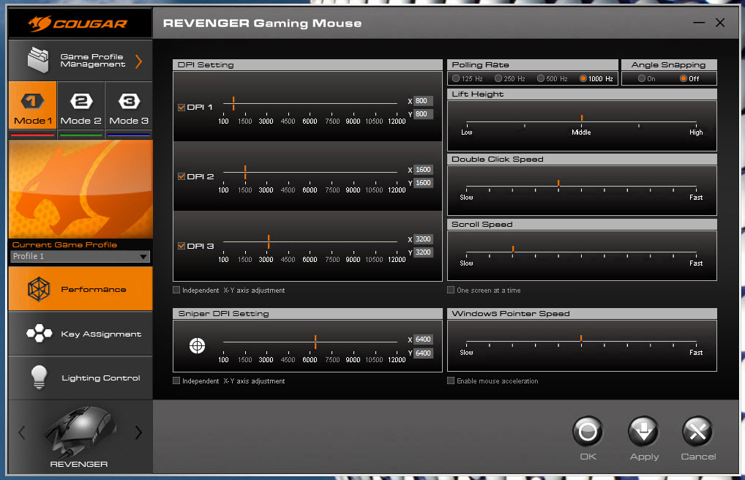Select the REVENGER mouse thumbnail
This screenshot has height=480, width=745.
point(79,432)
